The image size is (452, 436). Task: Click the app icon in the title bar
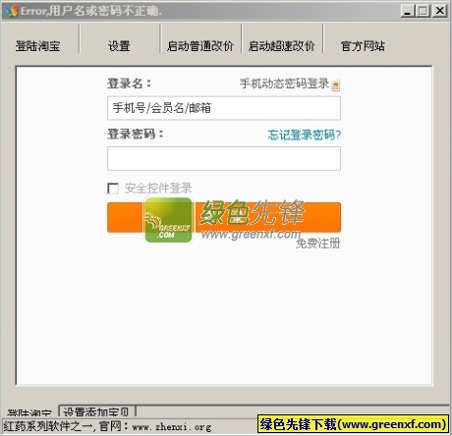[x=11, y=11]
